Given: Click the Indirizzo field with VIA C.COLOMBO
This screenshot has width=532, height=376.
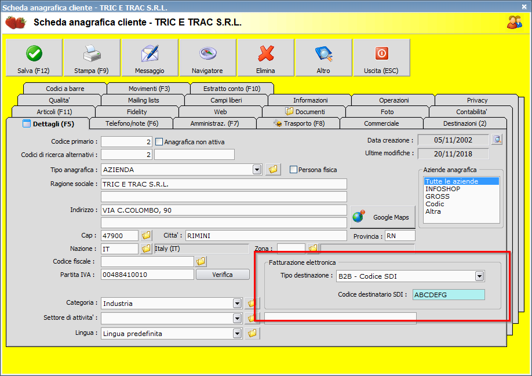Looking at the screenshot, I should pos(224,210).
